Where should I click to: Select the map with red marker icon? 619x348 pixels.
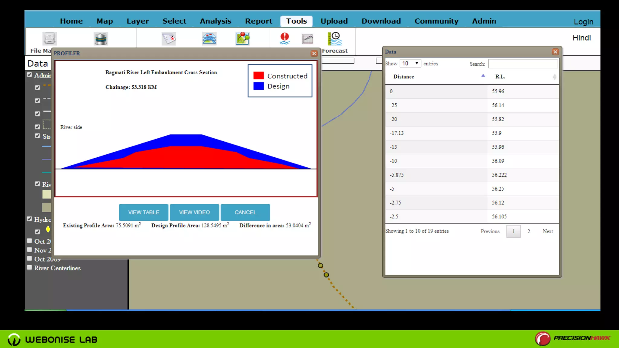coord(169,39)
